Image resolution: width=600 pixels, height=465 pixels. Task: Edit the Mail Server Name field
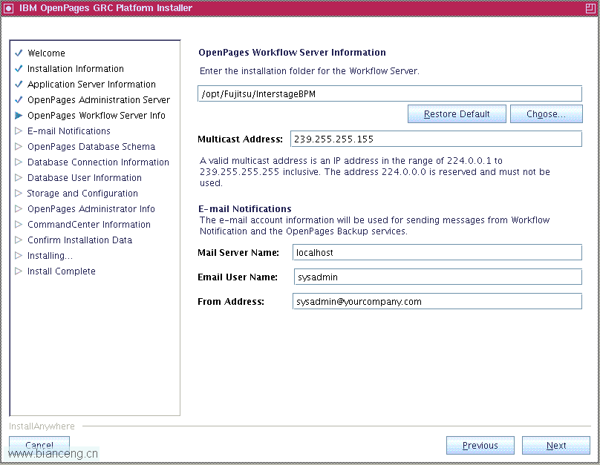click(x=437, y=253)
